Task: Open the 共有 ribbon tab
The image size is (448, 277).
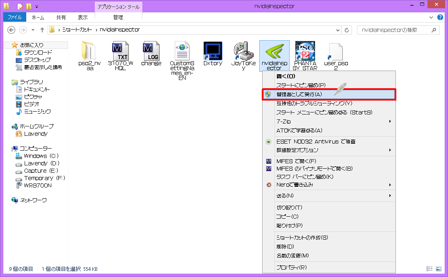Action: pos(61,17)
